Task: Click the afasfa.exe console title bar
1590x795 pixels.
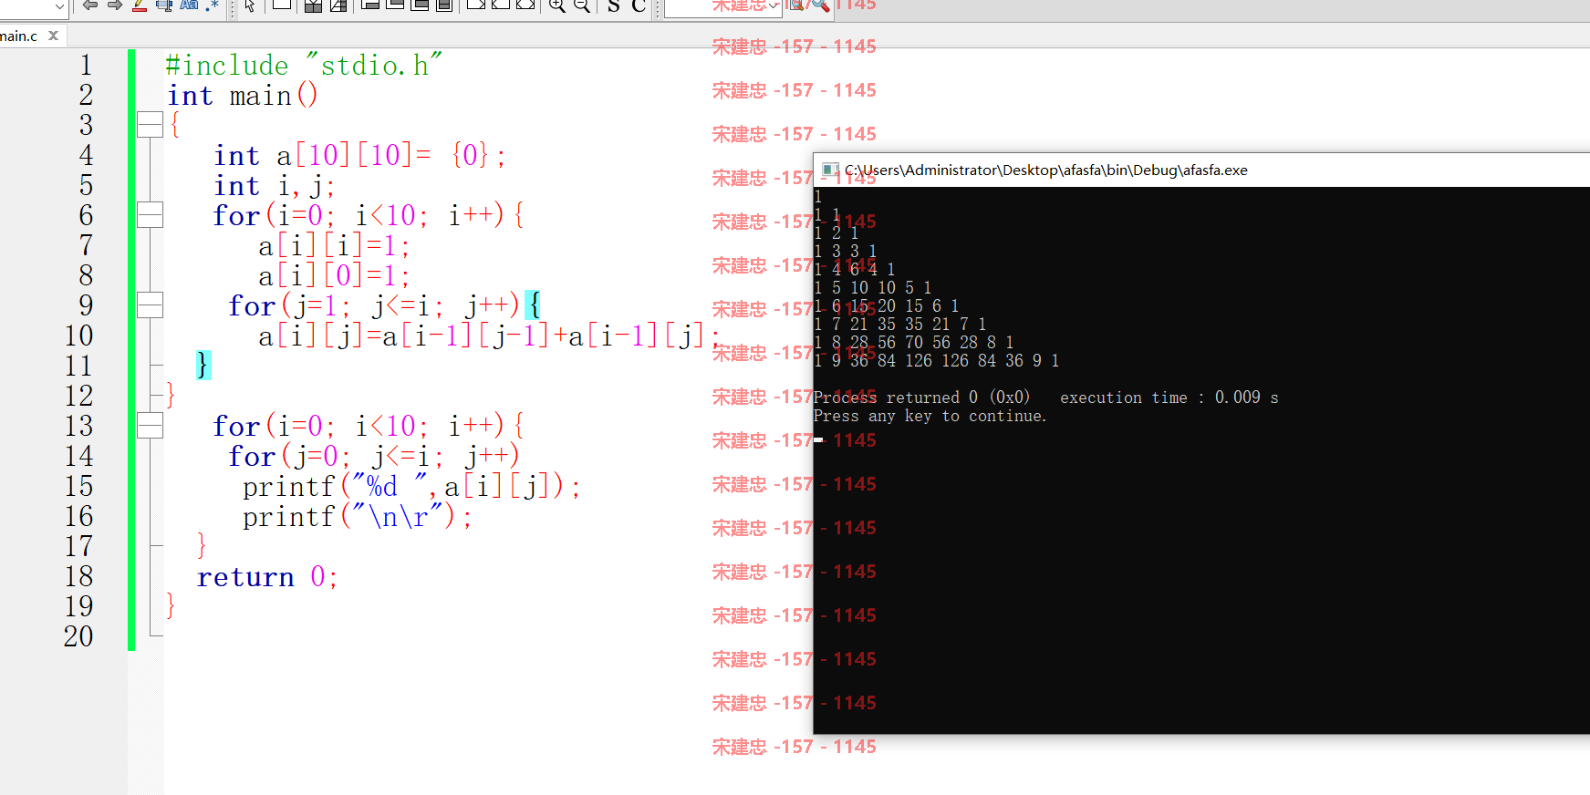Action: coord(1201,170)
